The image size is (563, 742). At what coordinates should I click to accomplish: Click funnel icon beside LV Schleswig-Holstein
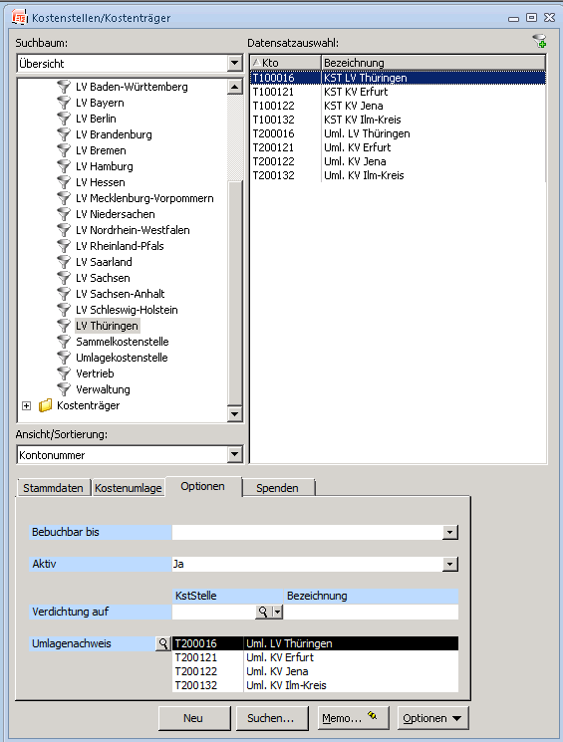tap(64, 310)
